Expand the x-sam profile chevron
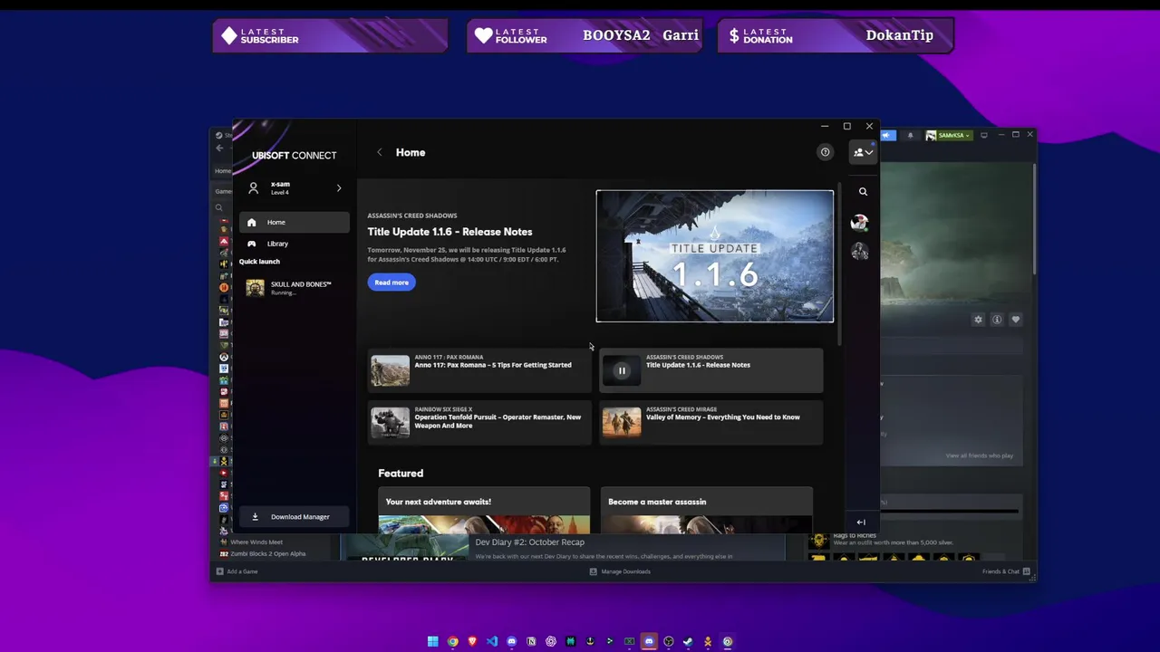1160x652 pixels. 339,188
